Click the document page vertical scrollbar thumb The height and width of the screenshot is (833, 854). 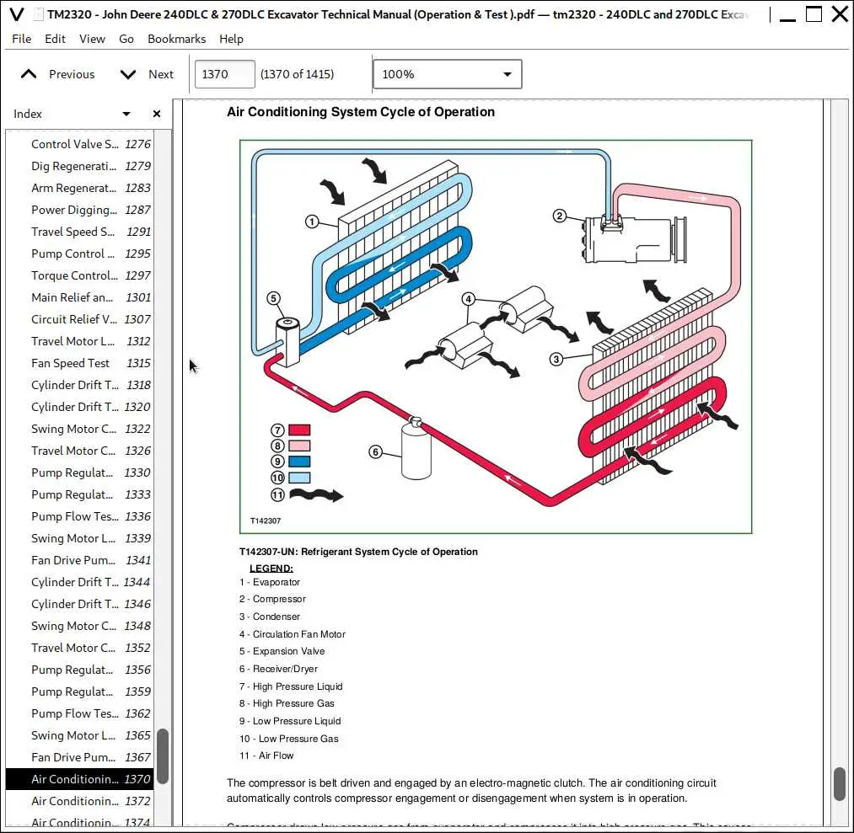pos(840,784)
